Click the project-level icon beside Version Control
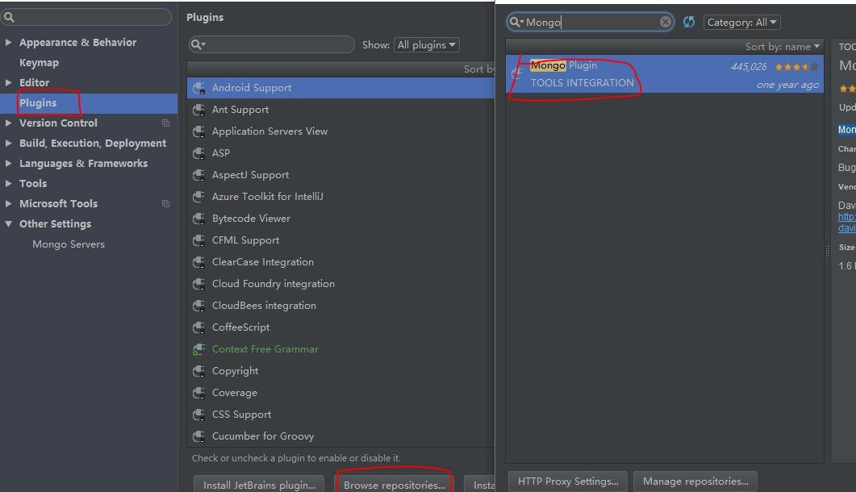The height and width of the screenshot is (492, 856). (x=165, y=123)
